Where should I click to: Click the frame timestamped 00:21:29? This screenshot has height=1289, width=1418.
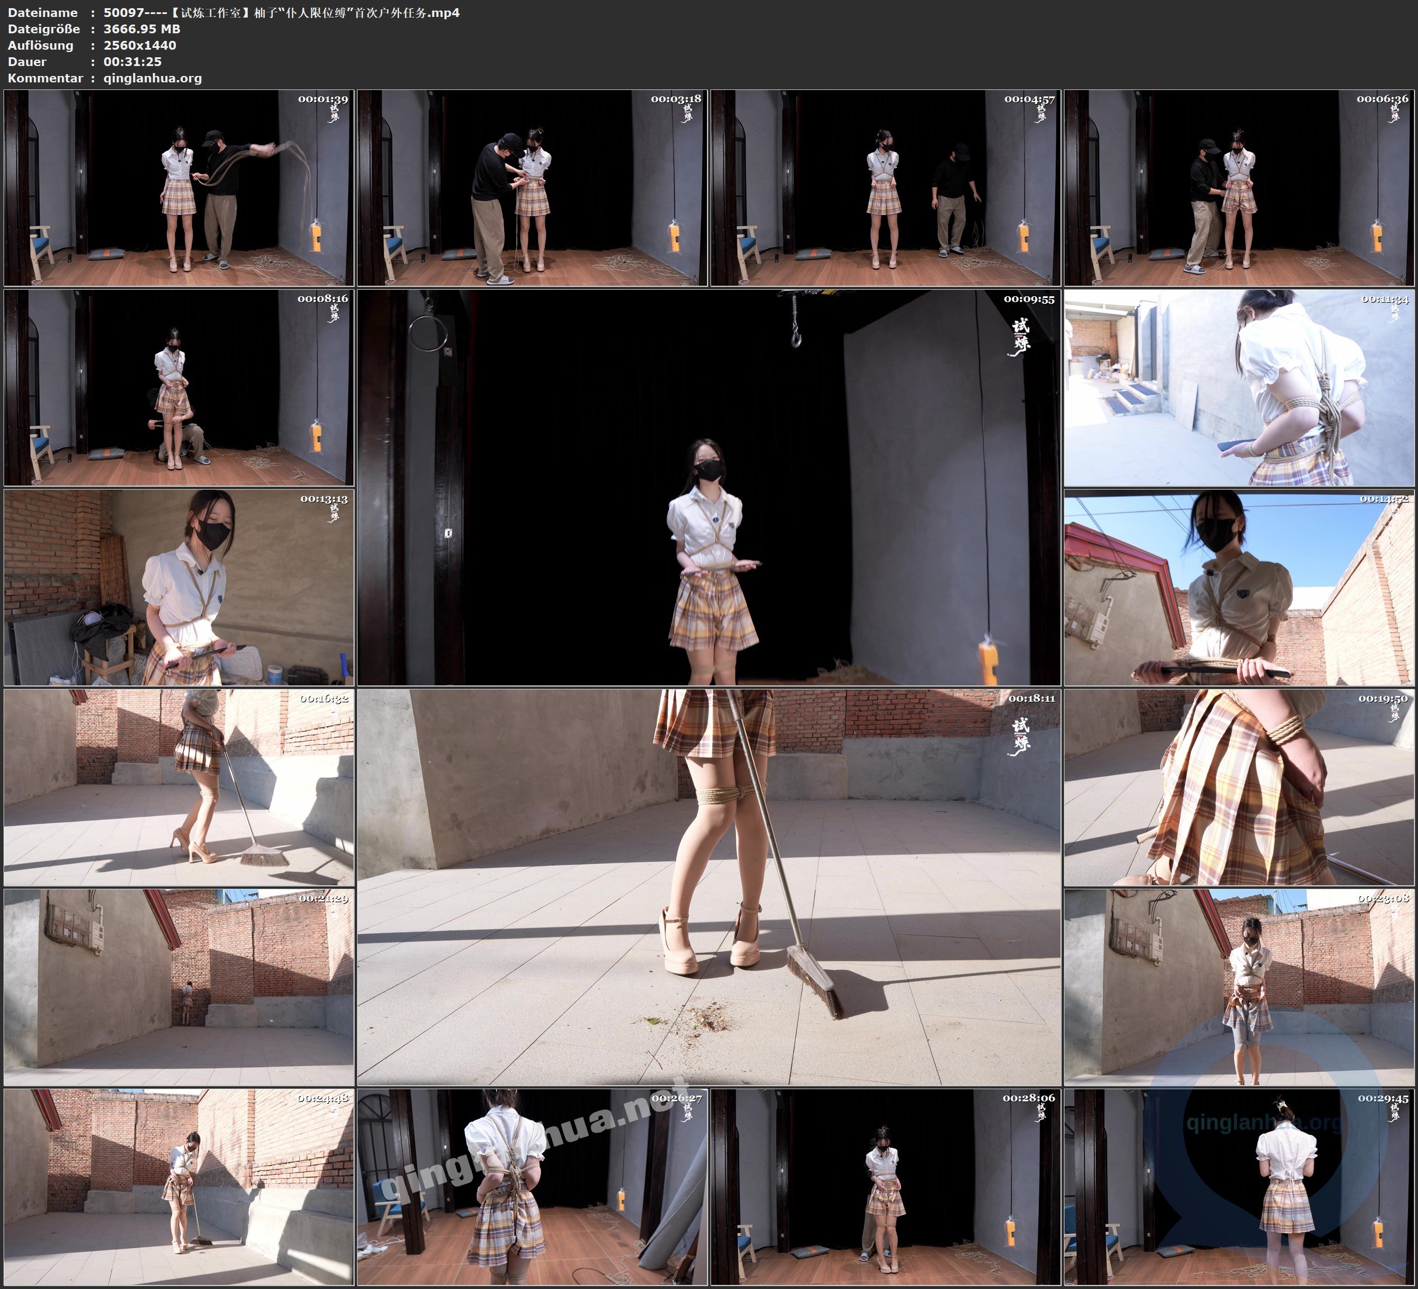tap(179, 987)
